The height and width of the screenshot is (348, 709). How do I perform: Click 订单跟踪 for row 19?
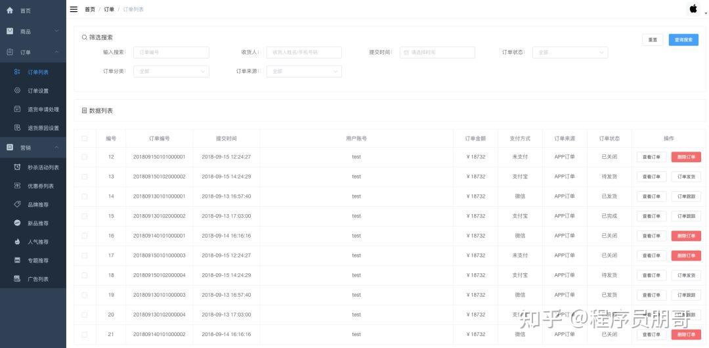click(x=687, y=295)
